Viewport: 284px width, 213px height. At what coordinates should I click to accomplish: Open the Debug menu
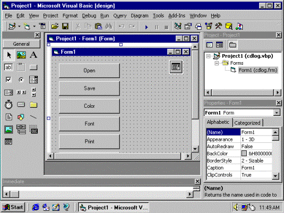(89, 16)
